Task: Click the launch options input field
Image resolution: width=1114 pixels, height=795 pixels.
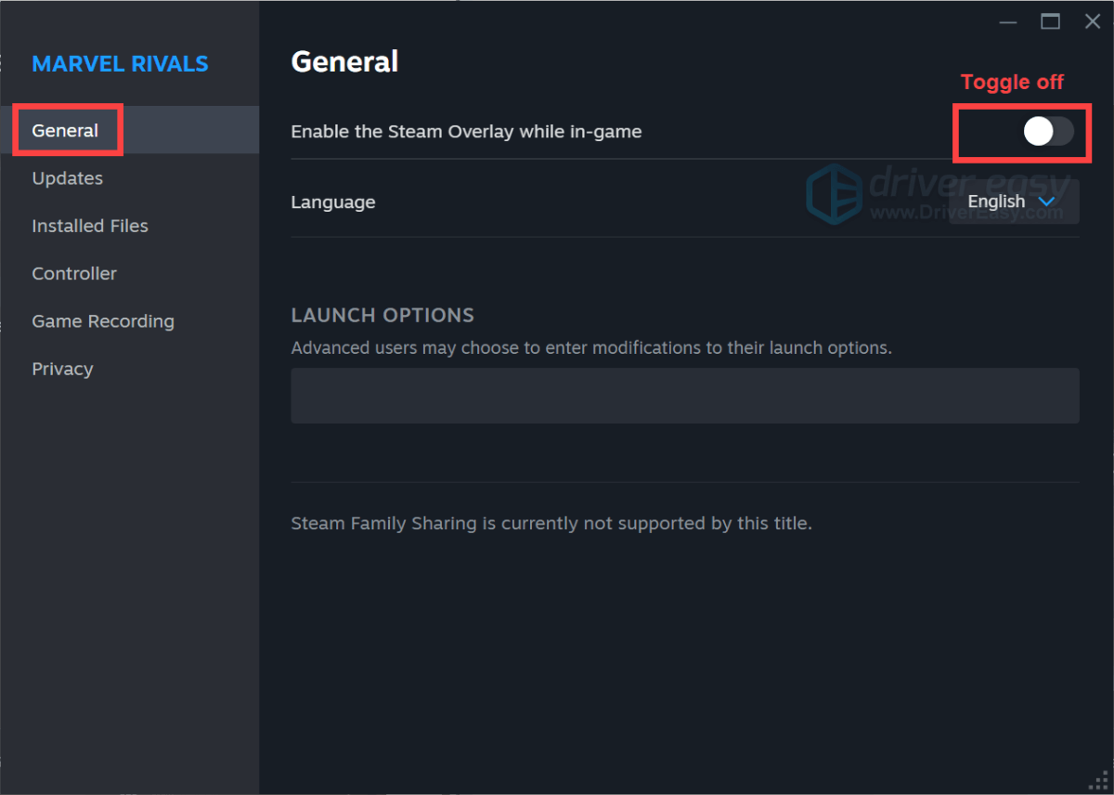Action: point(685,395)
